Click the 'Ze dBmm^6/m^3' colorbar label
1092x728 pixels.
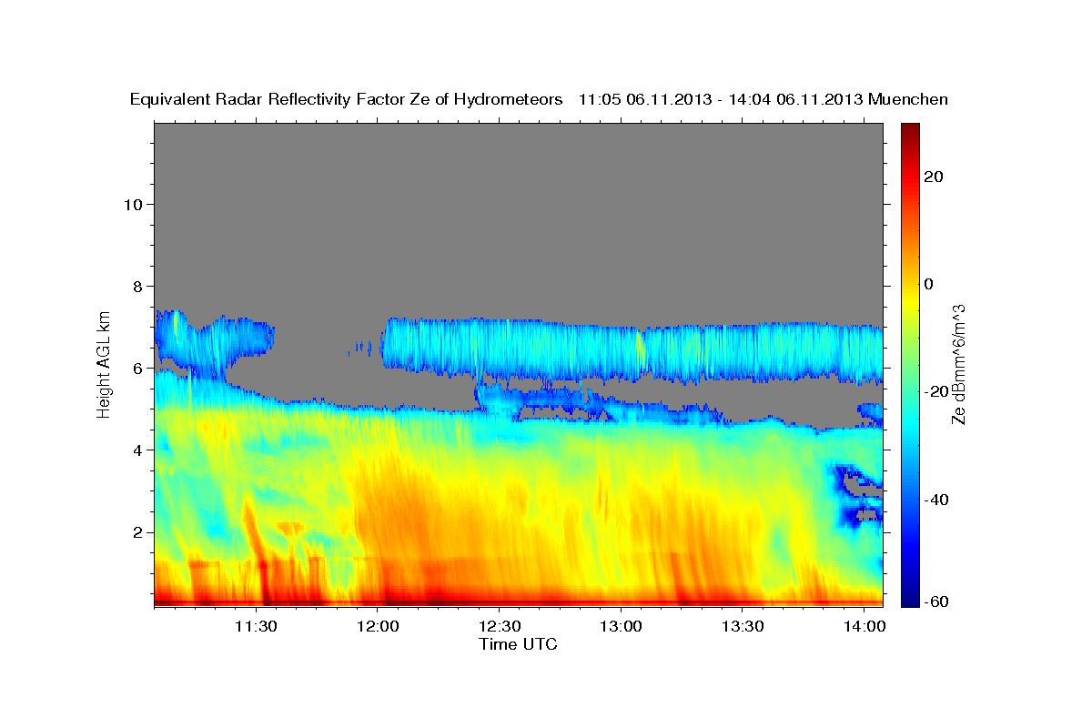click(x=957, y=364)
